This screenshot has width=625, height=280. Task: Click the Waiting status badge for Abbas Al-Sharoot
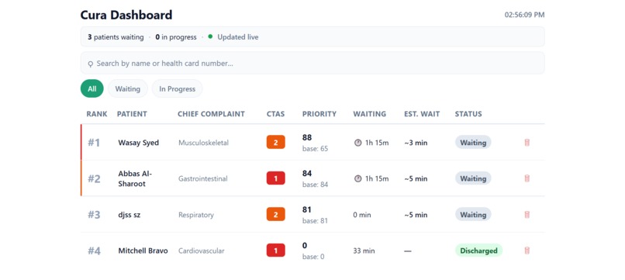[473, 178]
